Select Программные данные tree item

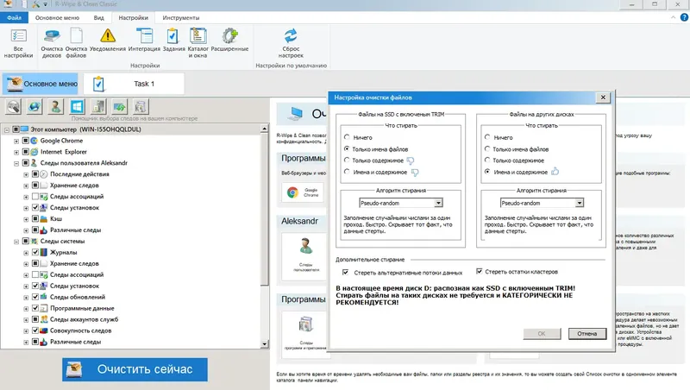point(82,308)
